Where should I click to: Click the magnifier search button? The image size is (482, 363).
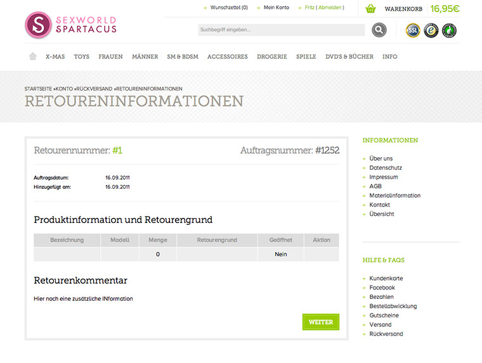click(x=379, y=30)
